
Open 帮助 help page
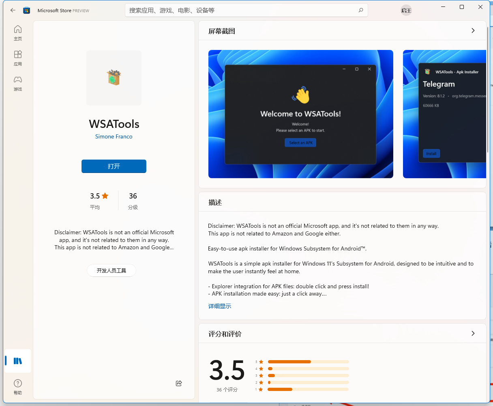click(x=18, y=387)
